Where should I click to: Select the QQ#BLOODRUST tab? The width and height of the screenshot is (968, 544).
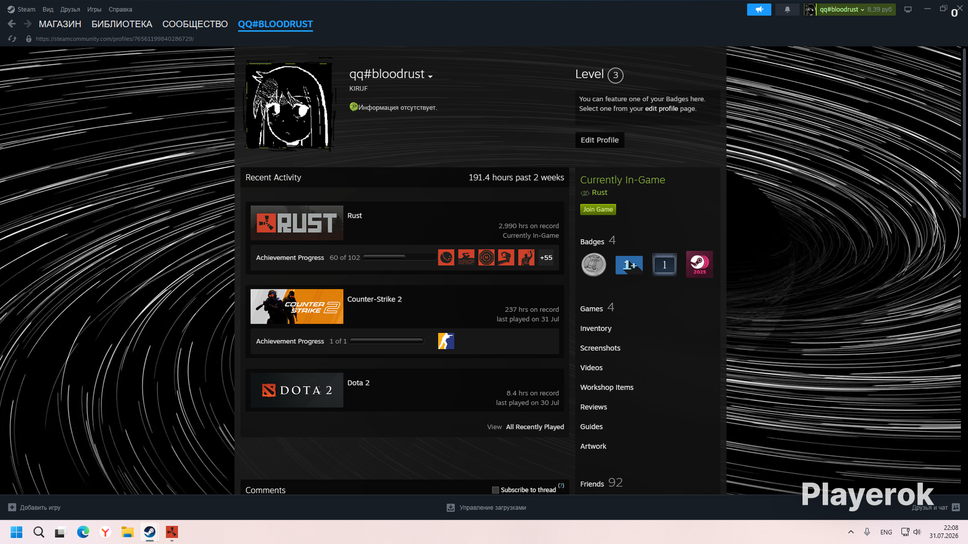pos(275,24)
